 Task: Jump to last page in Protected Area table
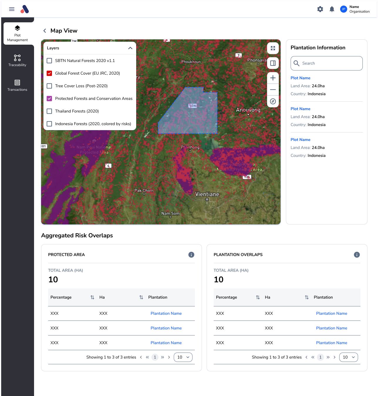pyautogui.click(x=163, y=357)
